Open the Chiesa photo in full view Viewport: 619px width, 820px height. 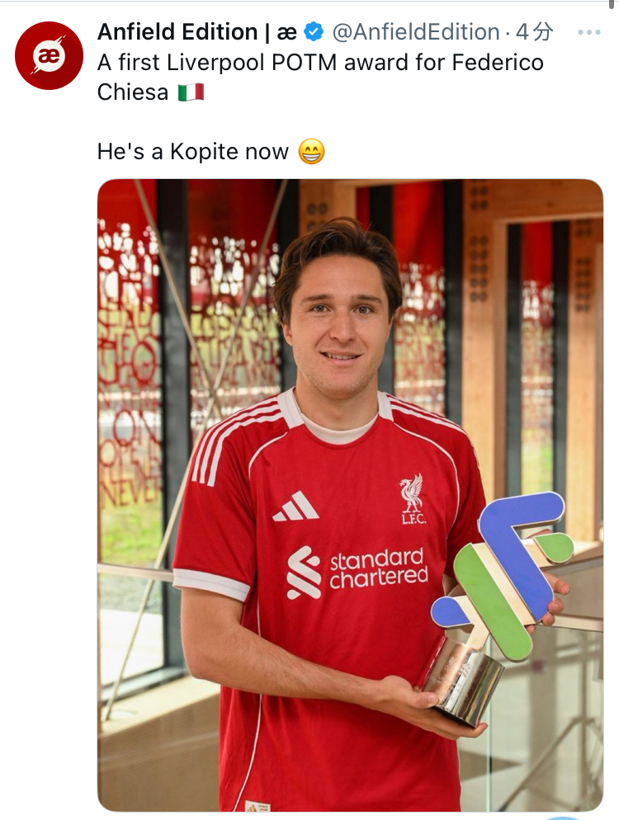point(350,495)
